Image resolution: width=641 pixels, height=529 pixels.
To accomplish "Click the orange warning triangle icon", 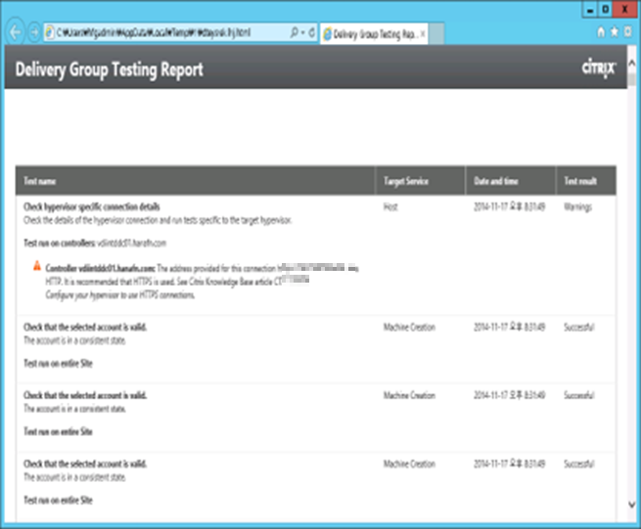I will [37, 266].
